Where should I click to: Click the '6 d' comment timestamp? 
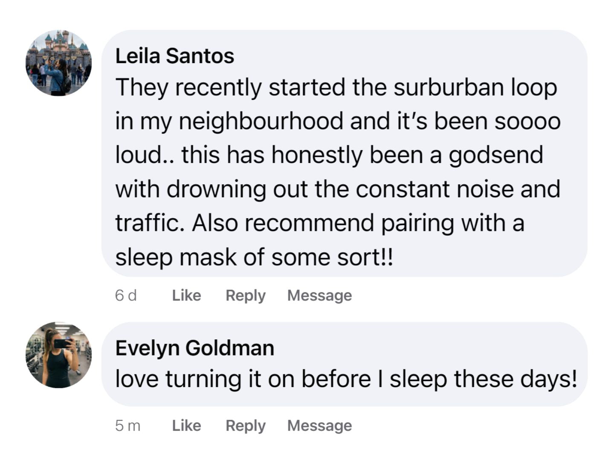pyautogui.click(x=126, y=295)
